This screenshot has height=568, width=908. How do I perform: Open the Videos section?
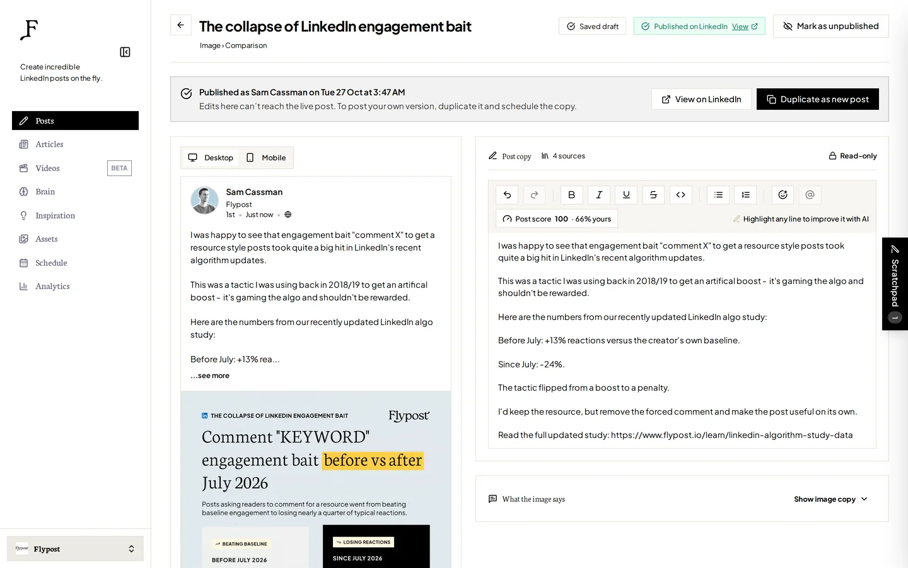pyautogui.click(x=75, y=168)
